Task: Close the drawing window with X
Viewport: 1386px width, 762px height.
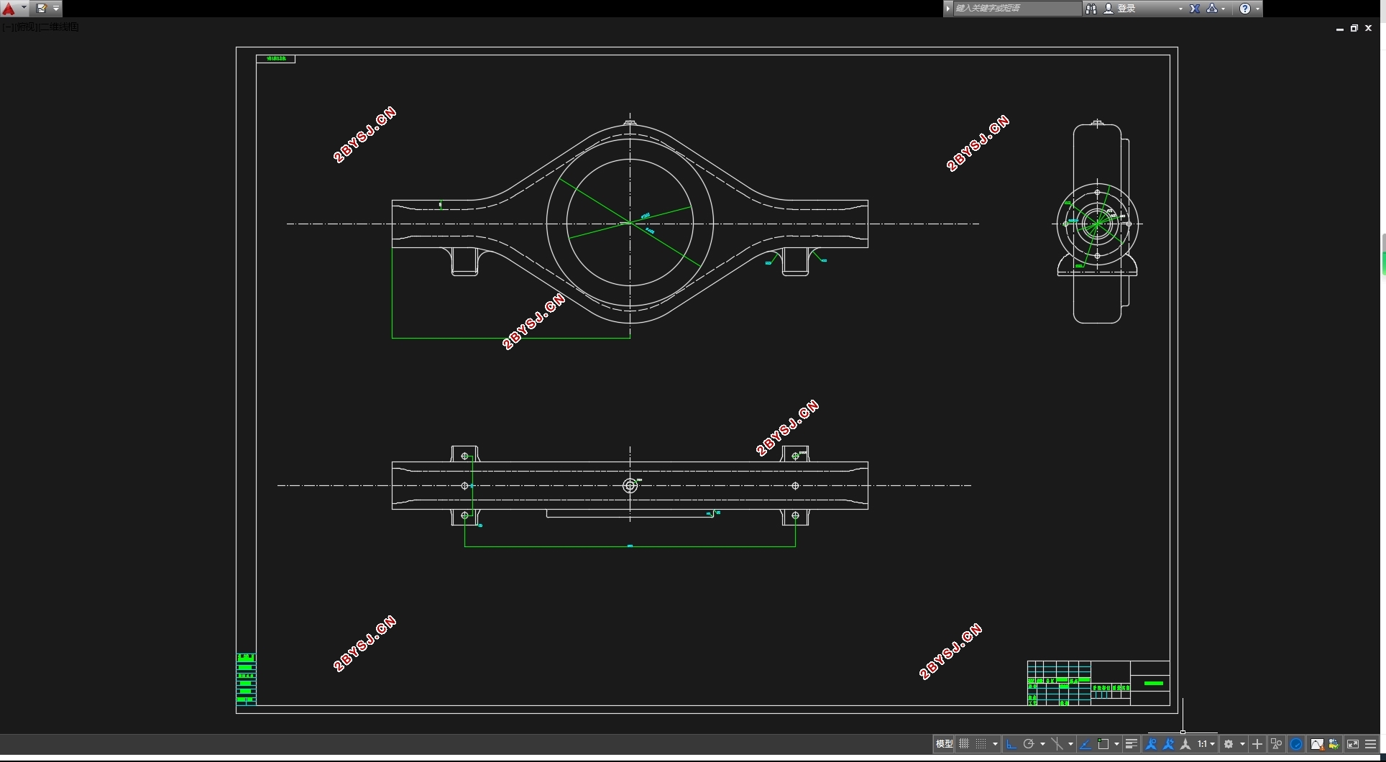Action: coord(1369,28)
